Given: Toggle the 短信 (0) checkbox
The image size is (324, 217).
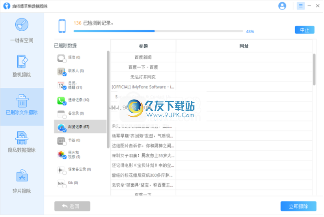Looking at the screenshot, I should (65, 61).
